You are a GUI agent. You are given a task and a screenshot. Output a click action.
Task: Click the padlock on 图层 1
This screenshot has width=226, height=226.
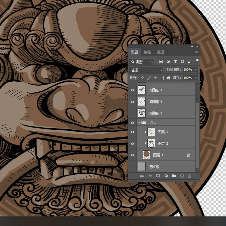(x=189, y=155)
